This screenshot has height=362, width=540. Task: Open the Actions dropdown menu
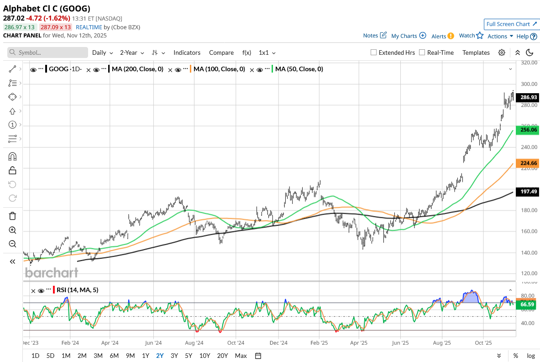click(x=500, y=36)
